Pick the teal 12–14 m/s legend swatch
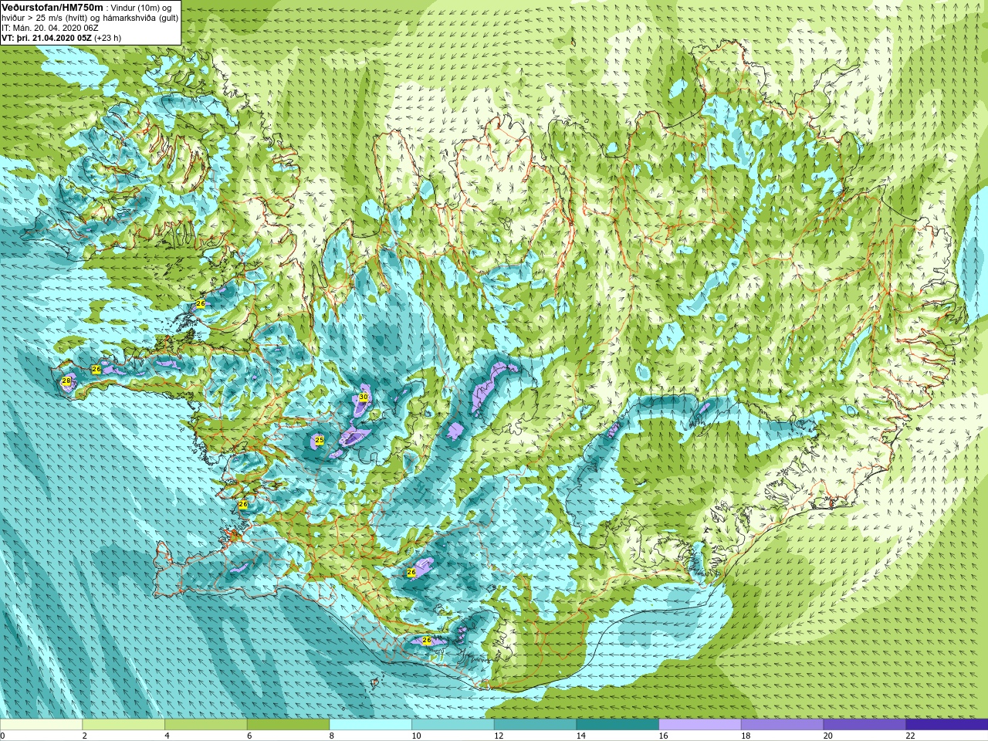The image size is (988, 741). [535, 725]
